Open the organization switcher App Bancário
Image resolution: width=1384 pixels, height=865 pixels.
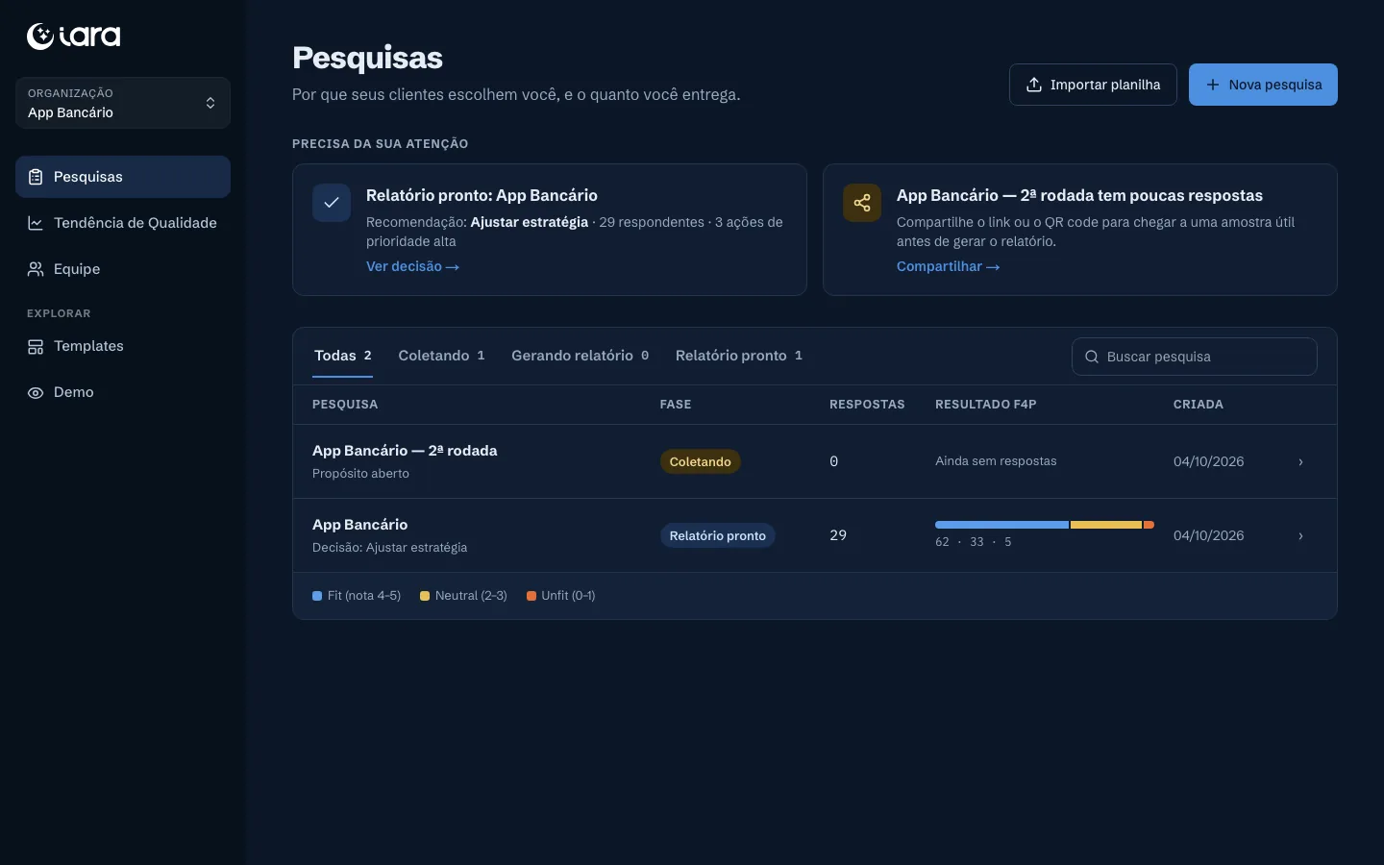(123, 103)
